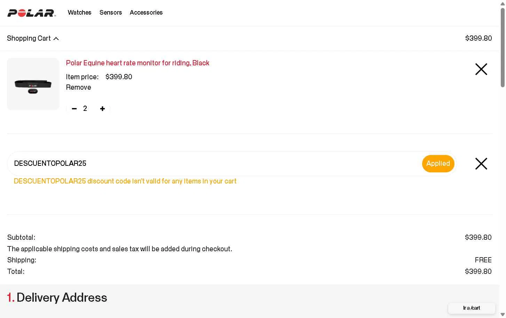Click the shipping costs and sales tax note
Viewport: 506px width, 318px height.
click(120, 249)
